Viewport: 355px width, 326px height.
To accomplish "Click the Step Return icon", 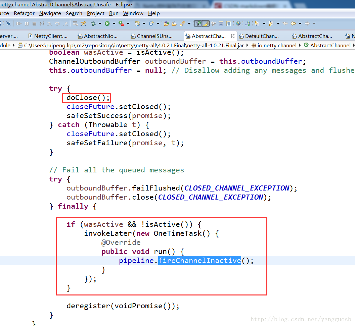I will (x=65, y=23).
